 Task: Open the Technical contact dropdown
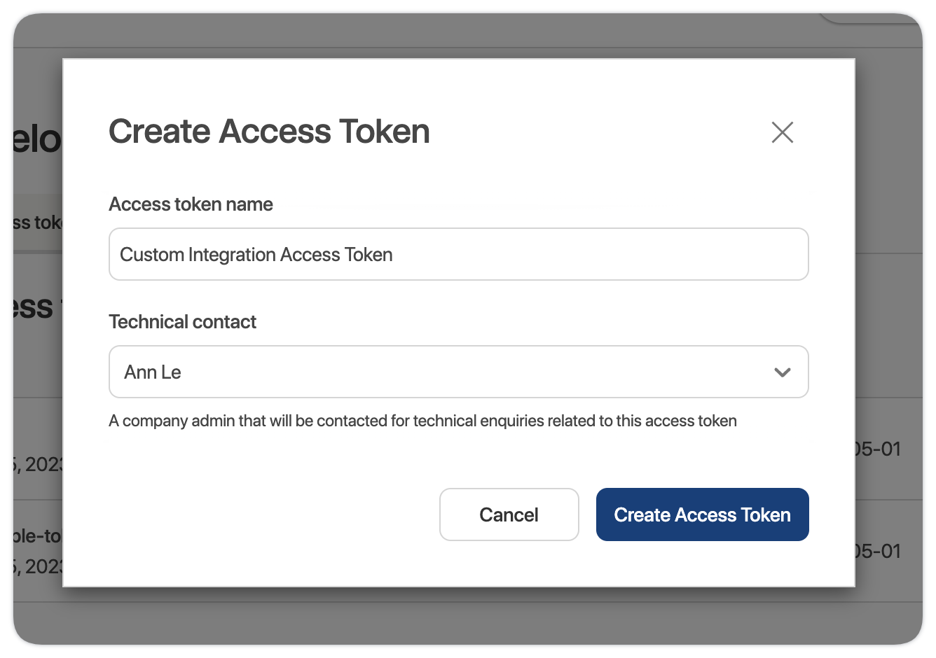pyautogui.click(x=458, y=372)
